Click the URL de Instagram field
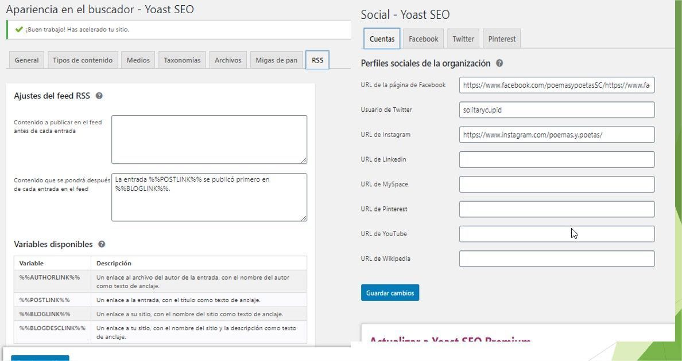Screen dimensions: 682x361 557,135
